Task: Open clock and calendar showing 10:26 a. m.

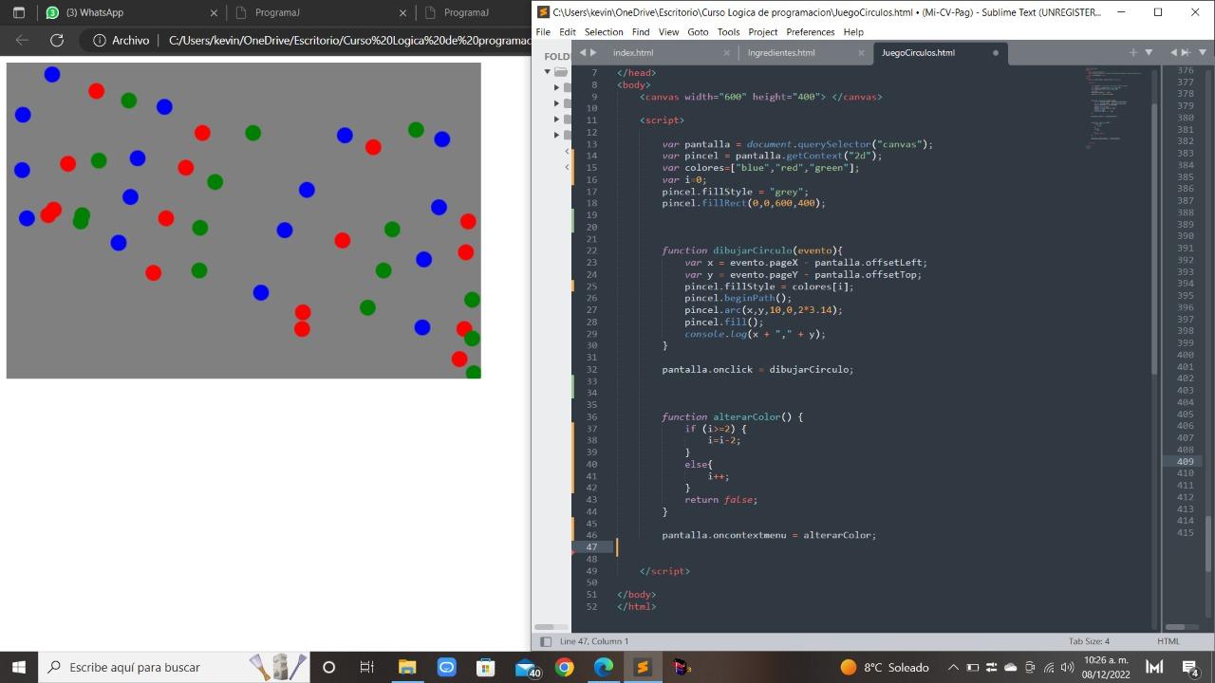Action: point(1106,667)
